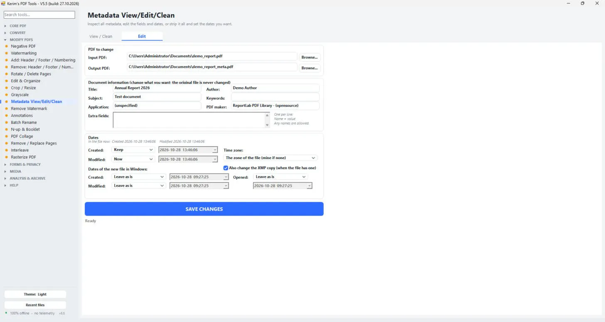Viewport: 605px width, 322px height.
Task: Edit the Author field
Action: pyautogui.click(x=275, y=88)
